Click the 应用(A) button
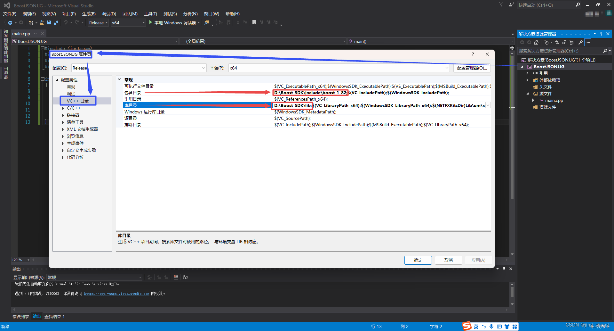 (x=478, y=260)
